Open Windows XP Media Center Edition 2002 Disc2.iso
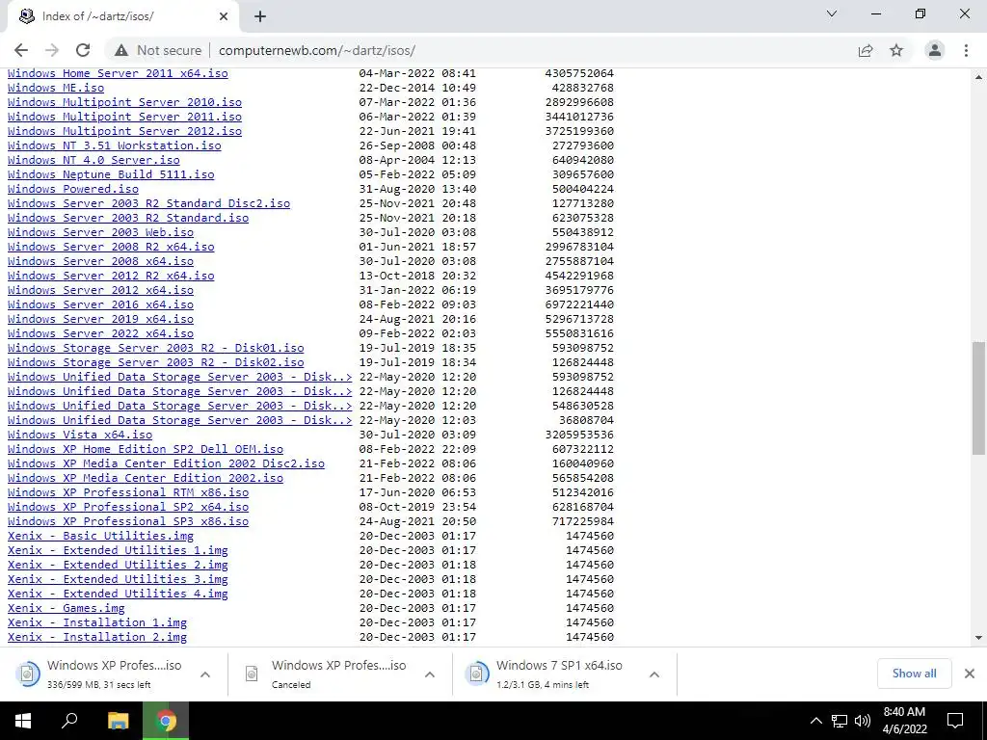The image size is (987, 740). point(166,463)
